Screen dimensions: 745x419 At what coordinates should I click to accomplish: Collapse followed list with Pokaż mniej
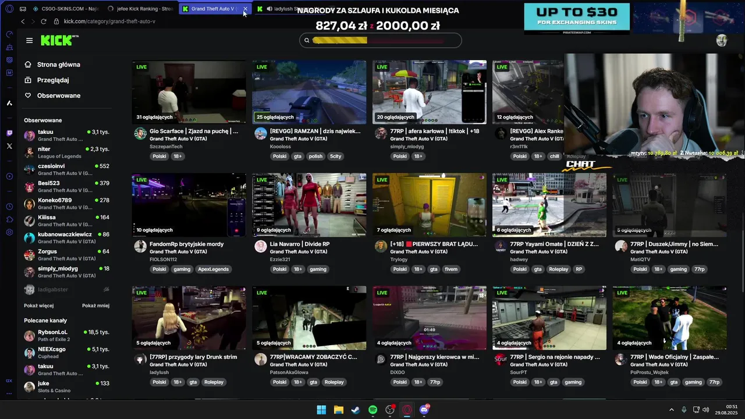95,306
